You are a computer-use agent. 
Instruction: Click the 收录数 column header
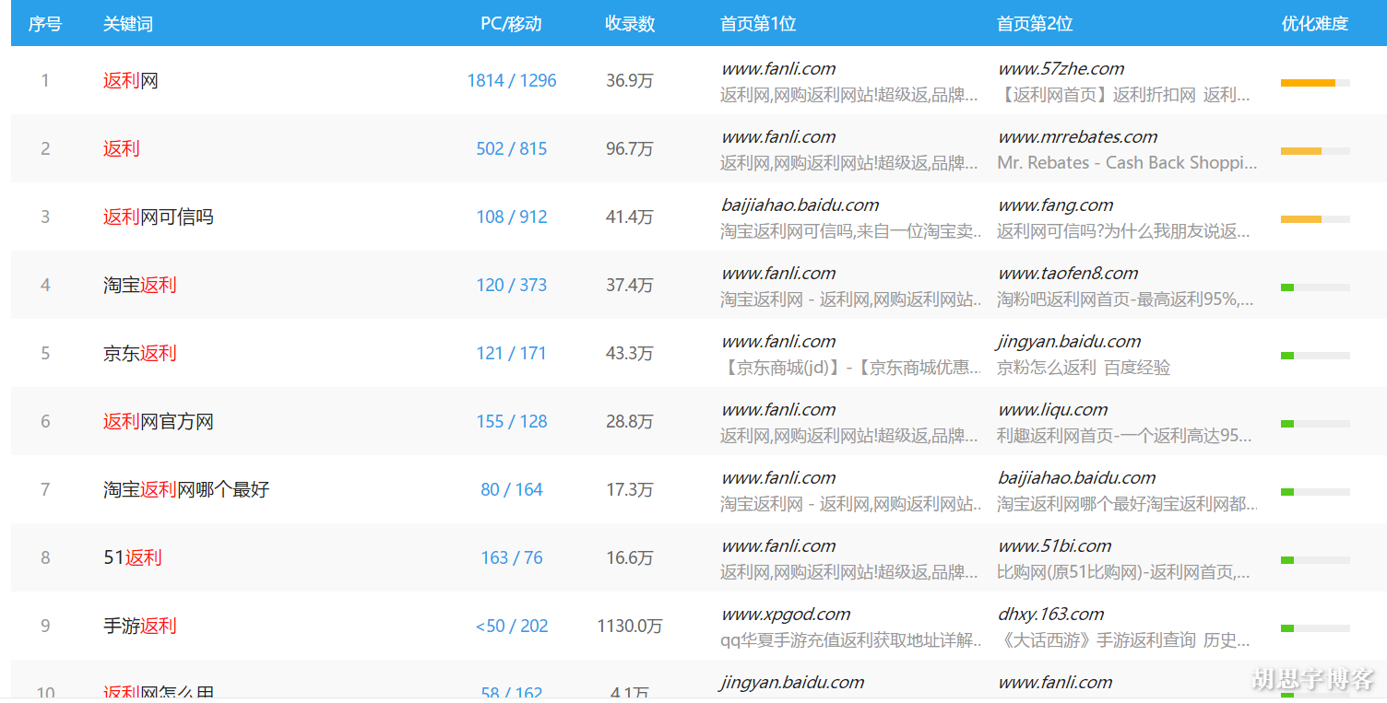tap(630, 24)
